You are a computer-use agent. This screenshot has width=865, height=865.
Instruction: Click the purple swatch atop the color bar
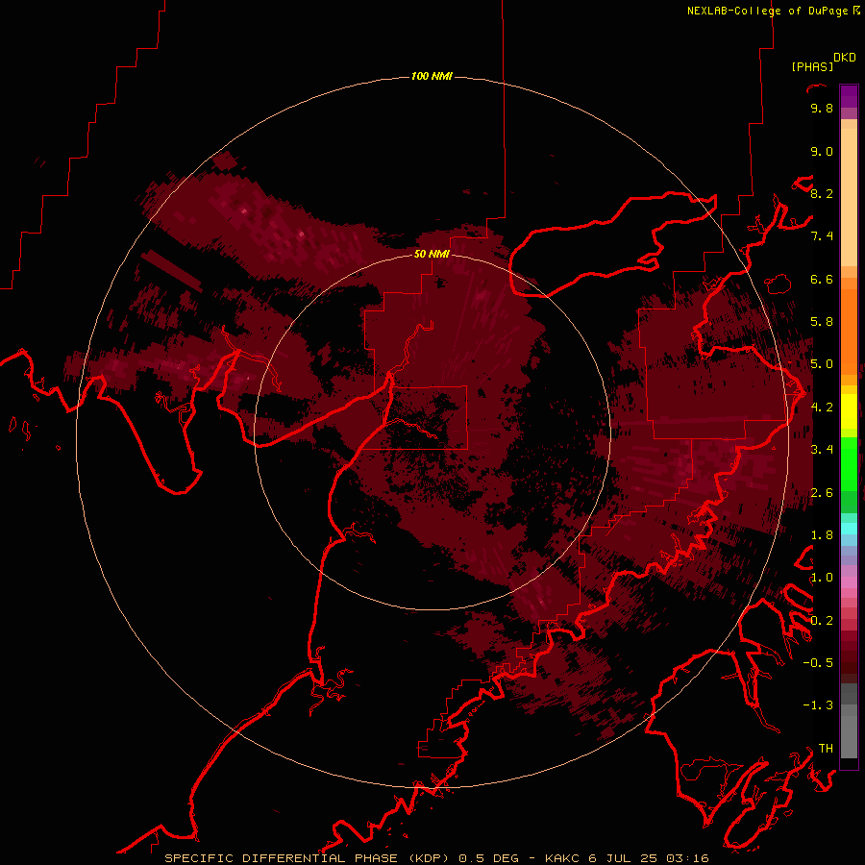pyautogui.click(x=849, y=96)
